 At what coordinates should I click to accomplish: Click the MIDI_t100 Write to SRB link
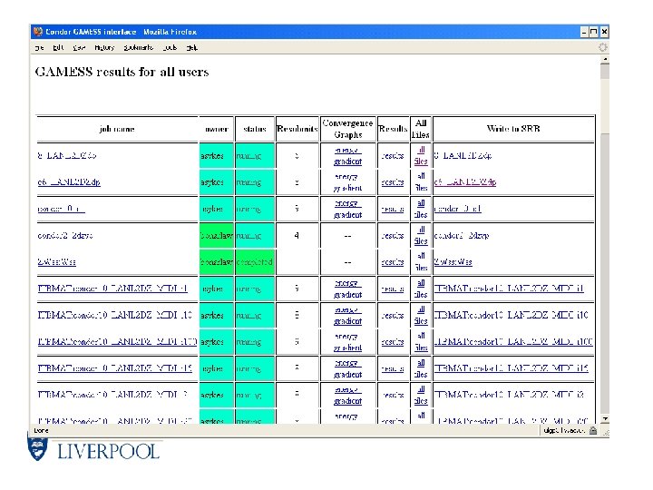513,342
